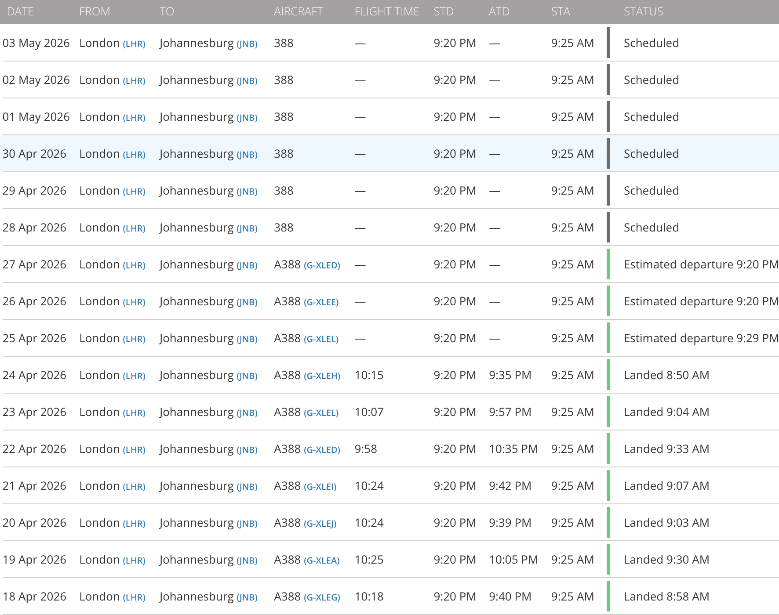779x615 pixels.
Task: Click the AIRCRAFT column header
Action: coord(298,11)
